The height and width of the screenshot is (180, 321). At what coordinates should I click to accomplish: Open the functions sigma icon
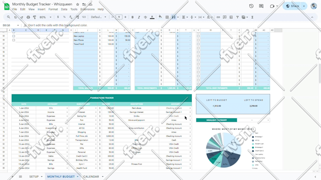[x=253, y=17]
